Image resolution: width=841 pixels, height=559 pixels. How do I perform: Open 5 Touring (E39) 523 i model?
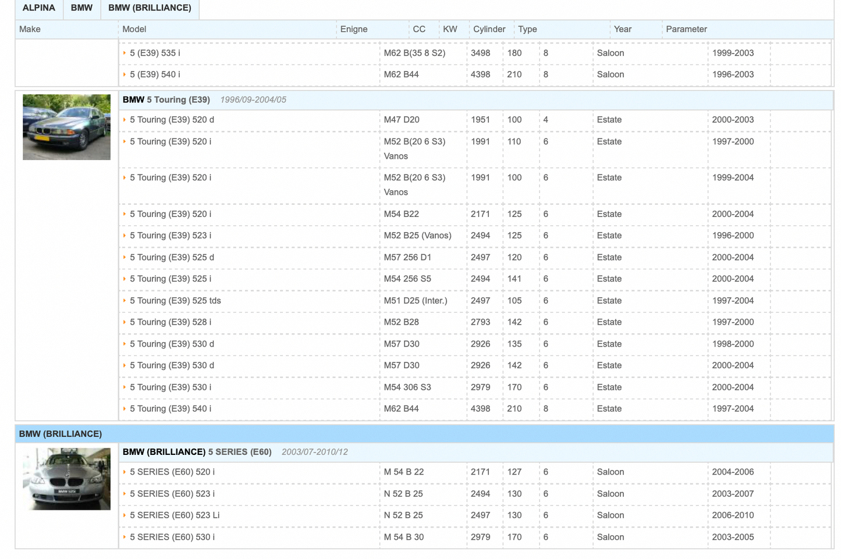(171, 236)
